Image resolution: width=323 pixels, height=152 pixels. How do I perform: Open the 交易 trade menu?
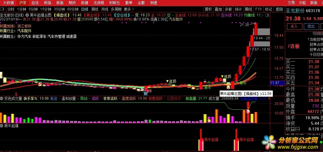(291, 3)
